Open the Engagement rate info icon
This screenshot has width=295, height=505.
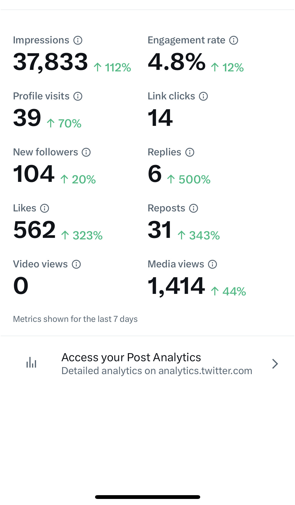click(x=234, y=40)
